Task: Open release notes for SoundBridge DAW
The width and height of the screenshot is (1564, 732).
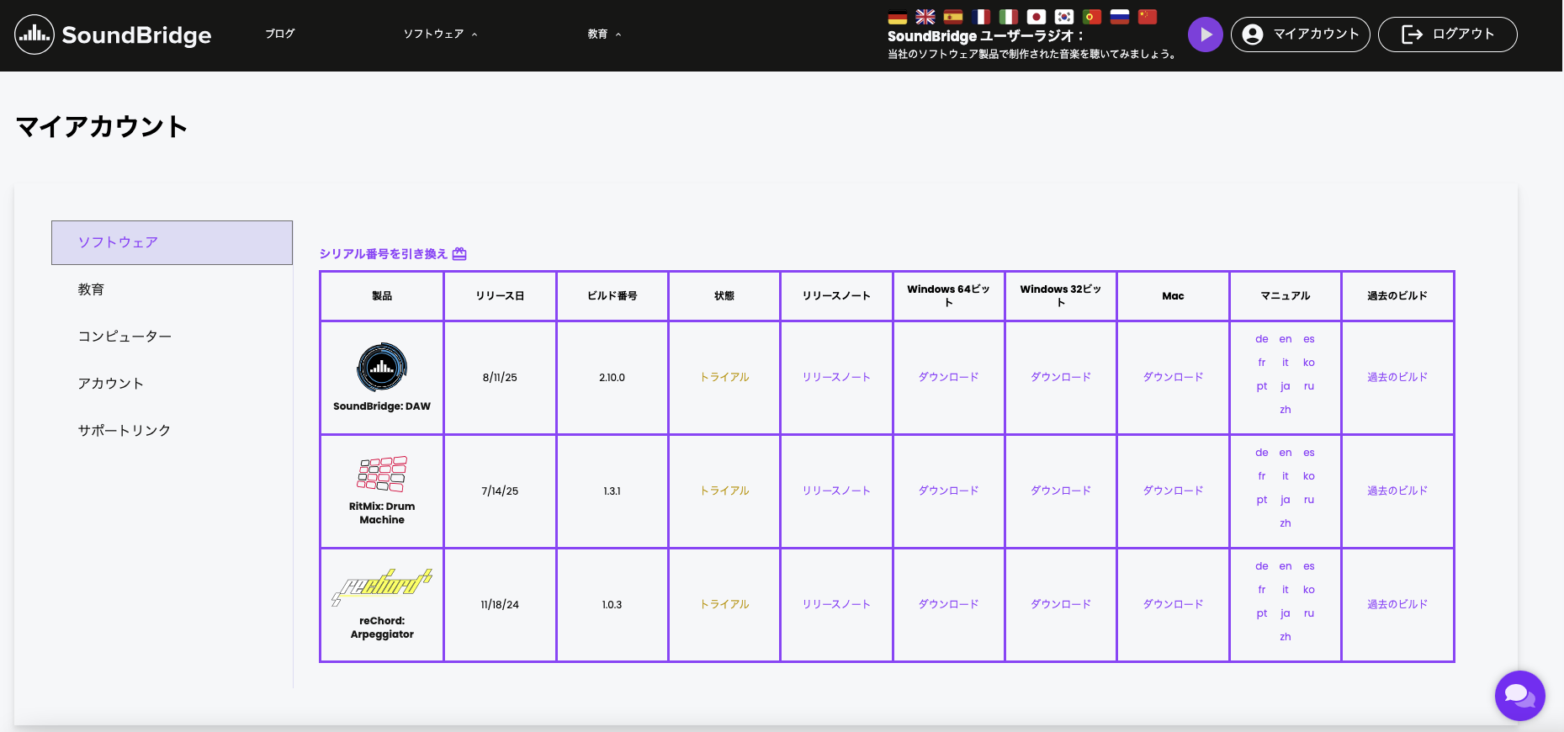Action: click(x=836, y=377)
